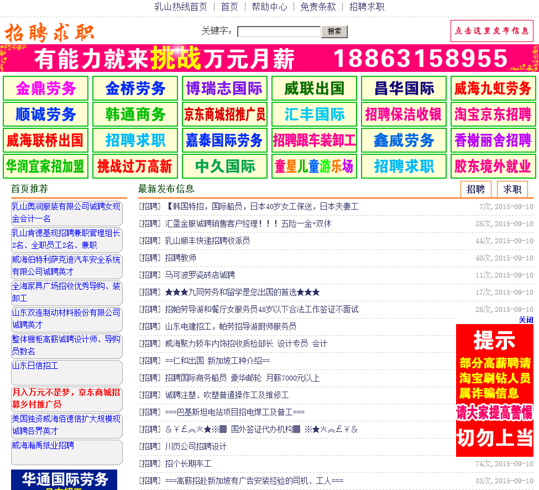Open listing 诚聘注塑、吹塑普通操作工及维修工
This screenshot has width=539, height=490.
[227, 395]
